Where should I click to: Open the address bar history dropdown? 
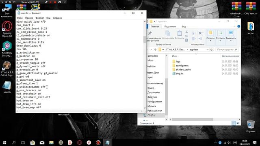tap(208, 49)
